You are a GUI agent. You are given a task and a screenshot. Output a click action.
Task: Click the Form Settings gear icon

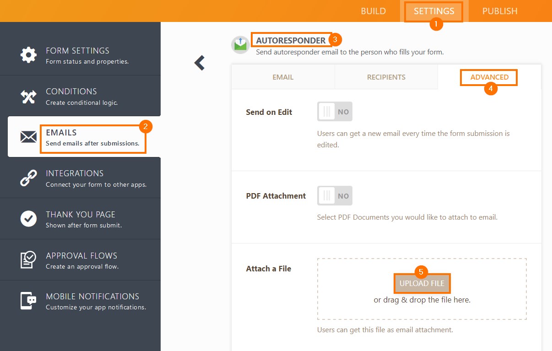tap(28, 55)
